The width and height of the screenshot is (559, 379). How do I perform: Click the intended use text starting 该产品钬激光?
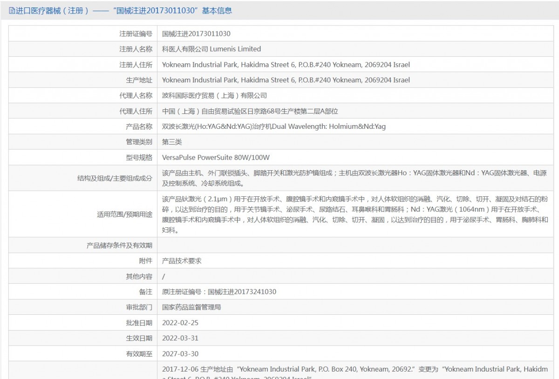tap(355, 214)
